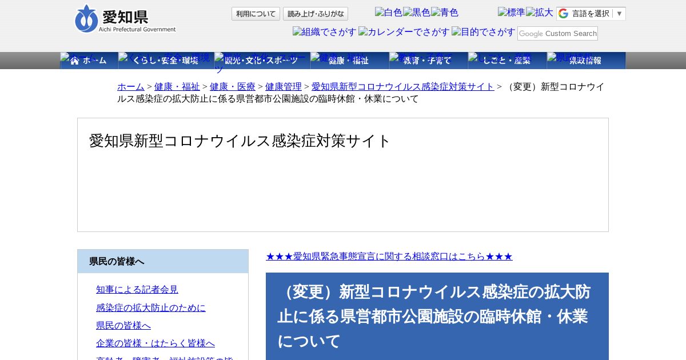Click カレンダーでさがす search link
Screen dimensions: 686x360
[x=404, y=32]
